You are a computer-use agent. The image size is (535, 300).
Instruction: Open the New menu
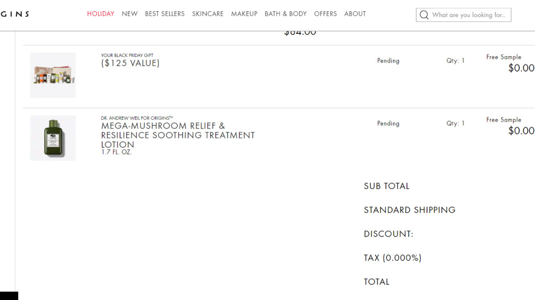[130, 14]
